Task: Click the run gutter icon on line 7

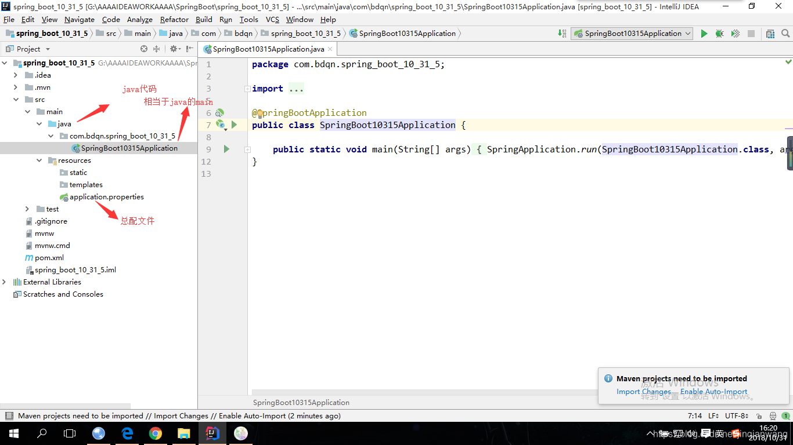Action: [x=234, y=125]
